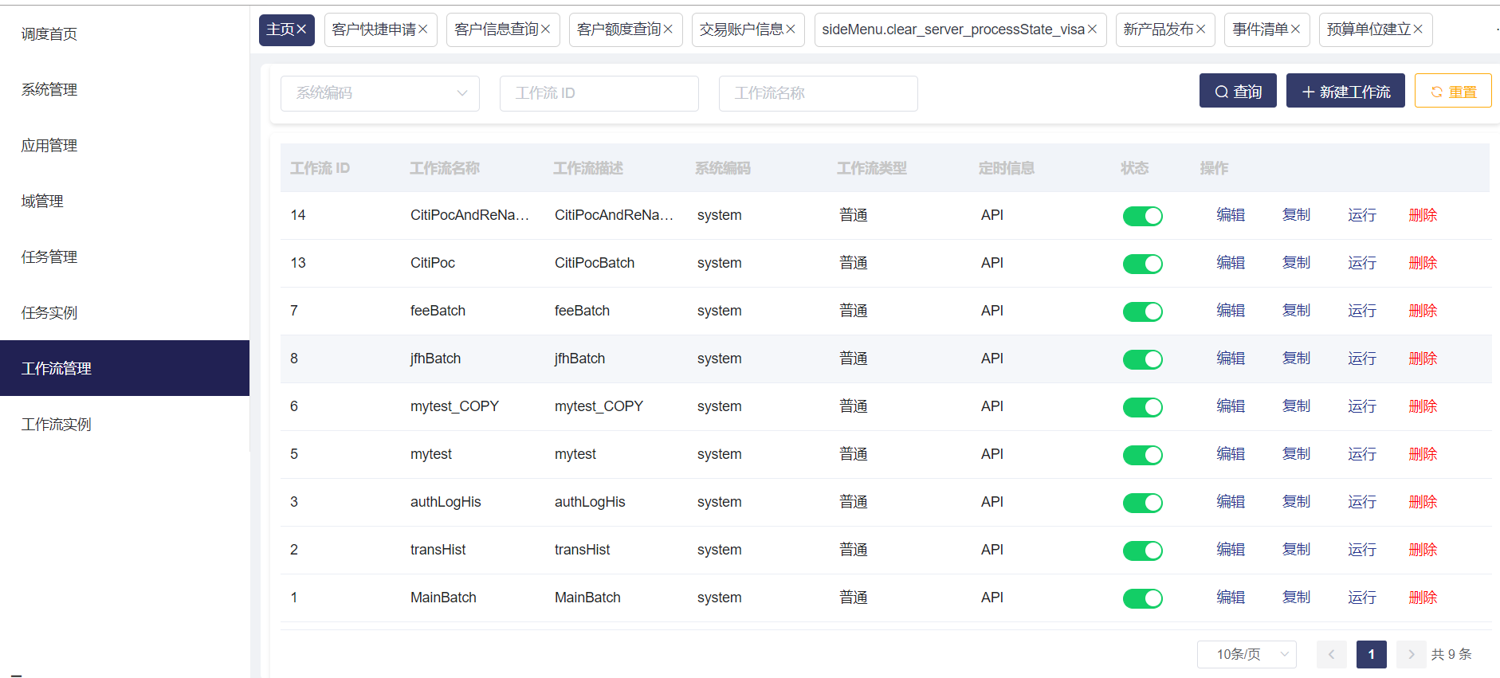This screenshot has width=1500, height=678.
Task: Click the 查询 search button
Action: click(x=1238, y=91)
